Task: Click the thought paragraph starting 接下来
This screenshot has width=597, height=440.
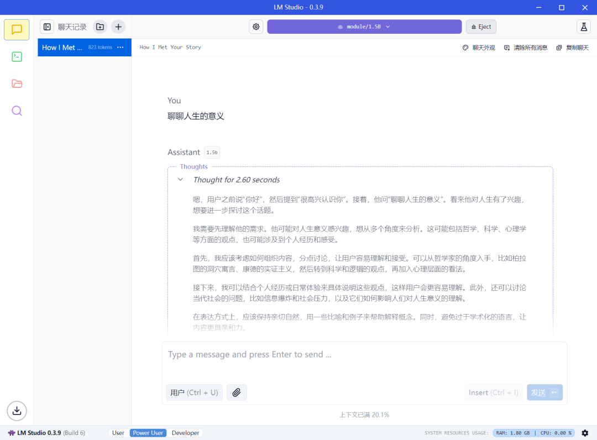Action: (359, 293)
